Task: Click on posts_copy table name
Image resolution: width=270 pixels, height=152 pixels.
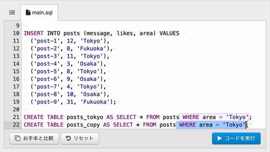Action: pos(83,125)
